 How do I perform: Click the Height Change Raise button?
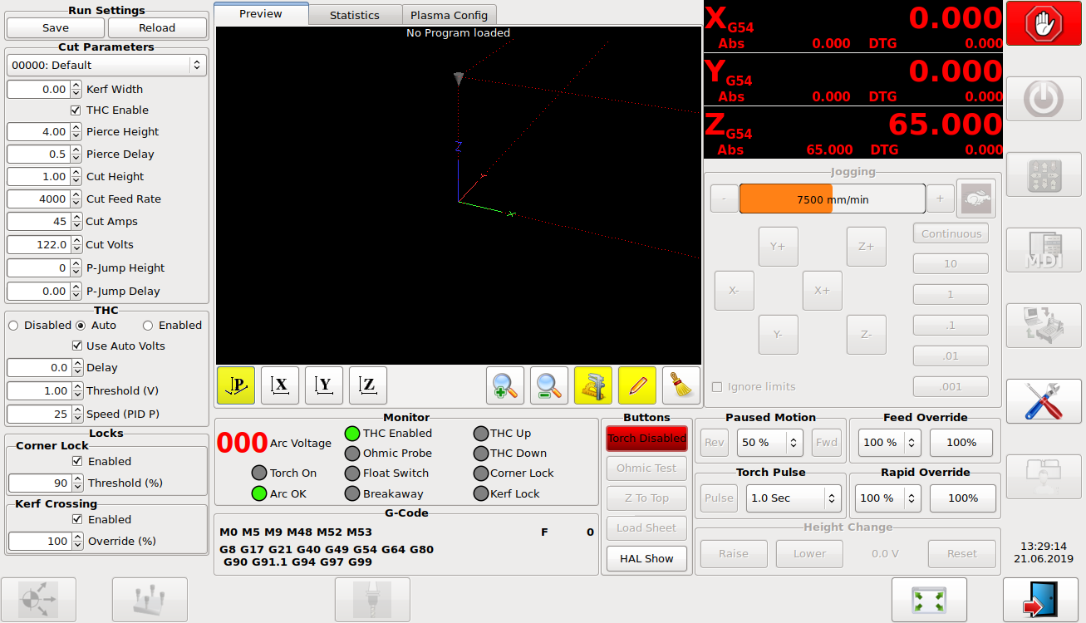click(734, 554)
